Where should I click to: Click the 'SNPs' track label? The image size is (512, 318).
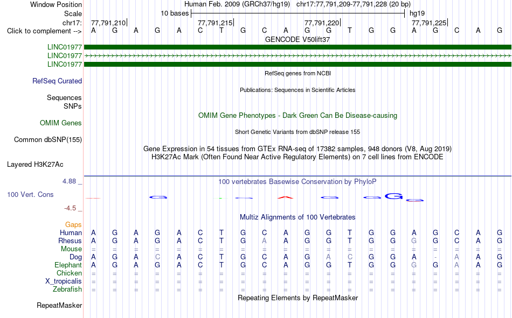point(73,107)
